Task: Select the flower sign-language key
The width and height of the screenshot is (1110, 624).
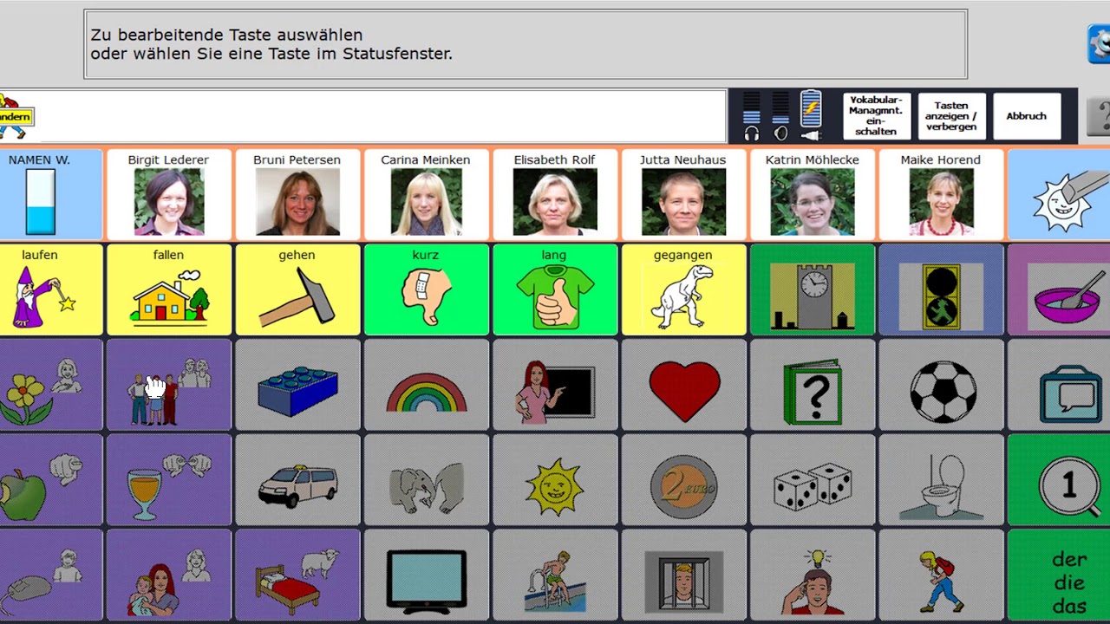Action: click(x=50, y=385)
